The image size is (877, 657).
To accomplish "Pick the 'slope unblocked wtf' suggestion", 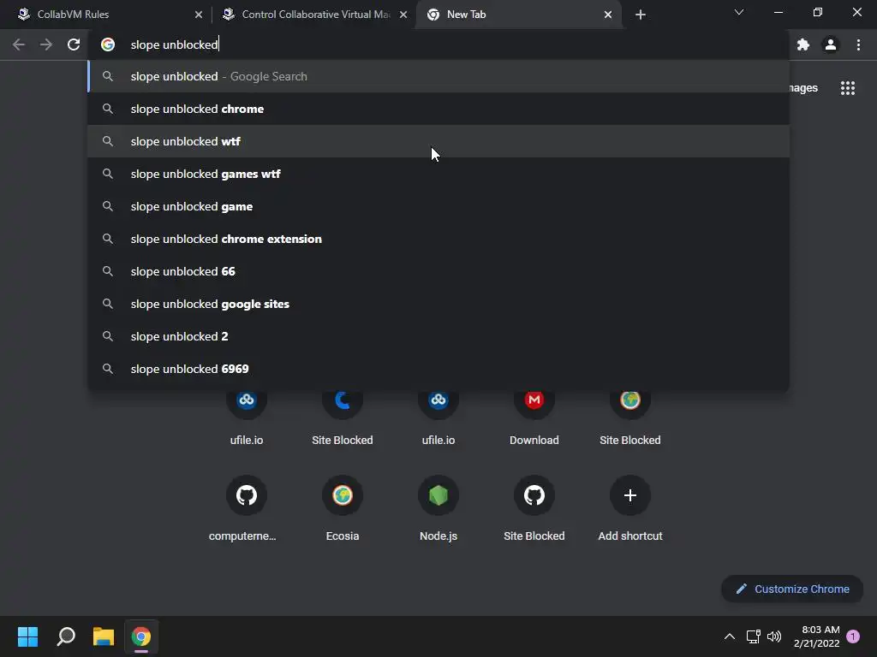I will pyautogui.click(x=438, y=141).
